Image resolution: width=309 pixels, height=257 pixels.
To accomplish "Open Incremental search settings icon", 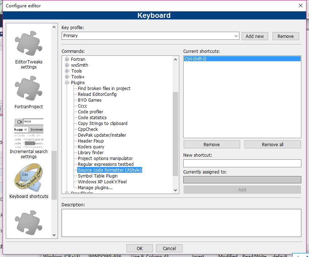I will coord(29,133).
